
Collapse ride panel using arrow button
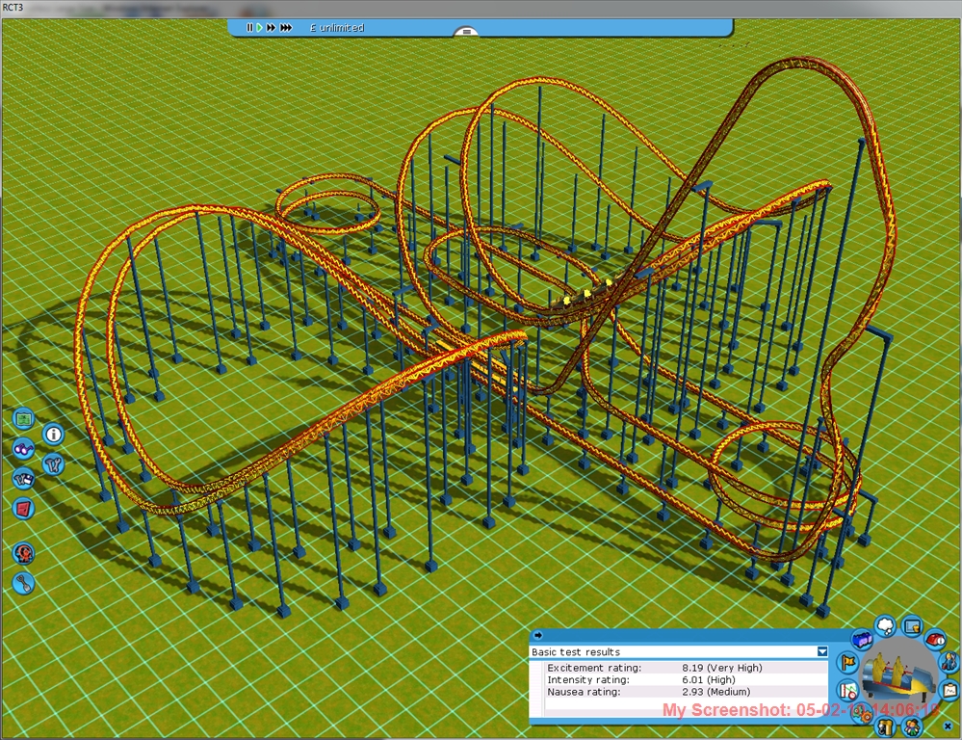[x=537, y=635]
